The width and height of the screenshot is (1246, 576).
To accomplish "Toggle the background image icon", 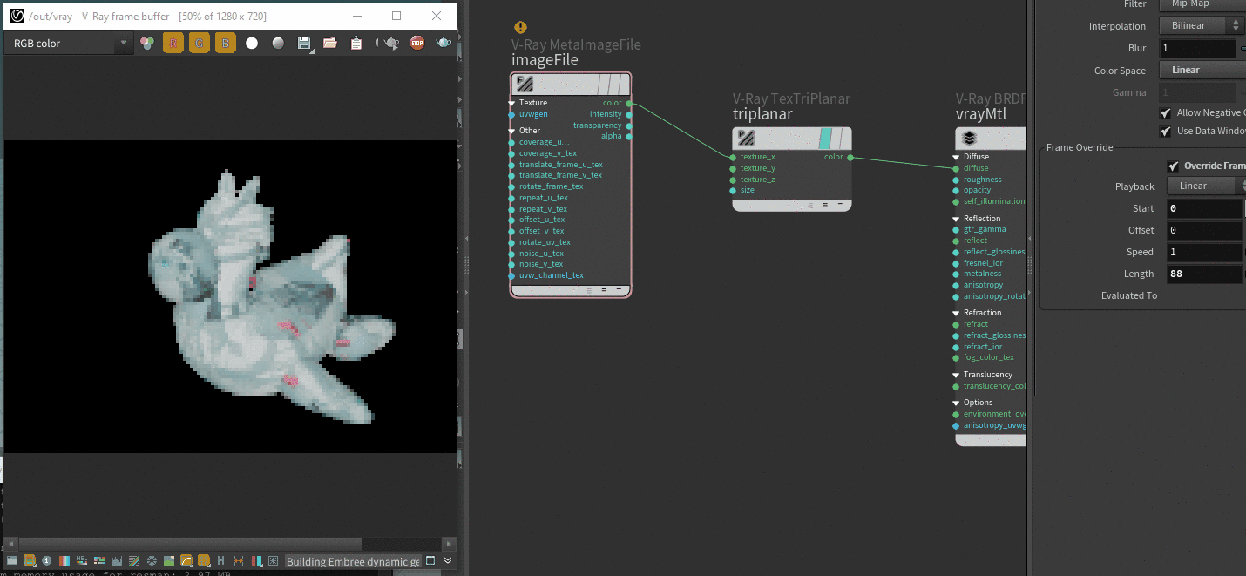I will tap(168, 561).
